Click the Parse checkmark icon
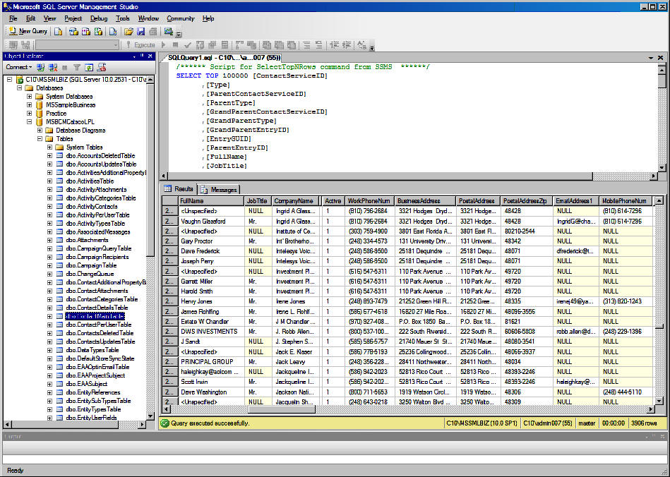The height and width of the screenshot is (477, 670). coord(187,44)
